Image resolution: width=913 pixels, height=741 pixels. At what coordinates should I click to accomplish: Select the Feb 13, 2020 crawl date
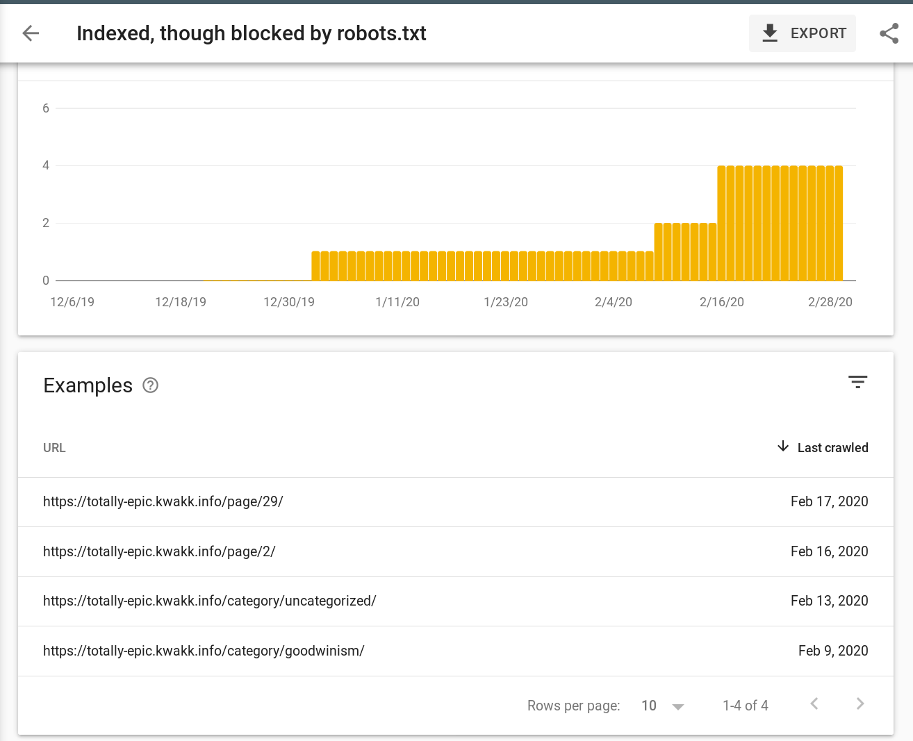coord(830,601)
